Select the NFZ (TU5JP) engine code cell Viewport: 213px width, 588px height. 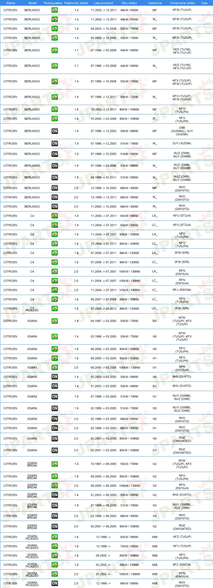click(182, 537)
